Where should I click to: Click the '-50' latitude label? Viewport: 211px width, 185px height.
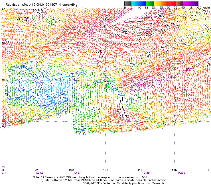3,80
